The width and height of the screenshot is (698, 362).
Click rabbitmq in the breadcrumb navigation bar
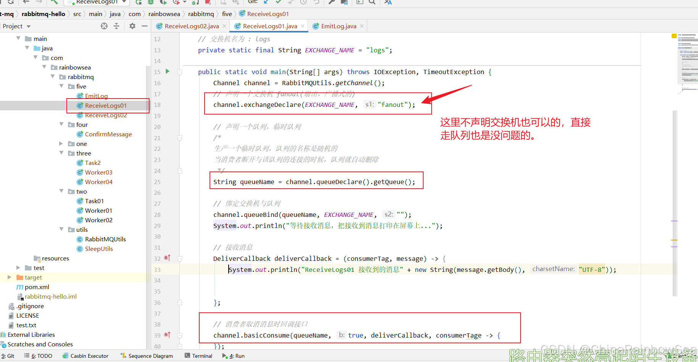point(201,14)
